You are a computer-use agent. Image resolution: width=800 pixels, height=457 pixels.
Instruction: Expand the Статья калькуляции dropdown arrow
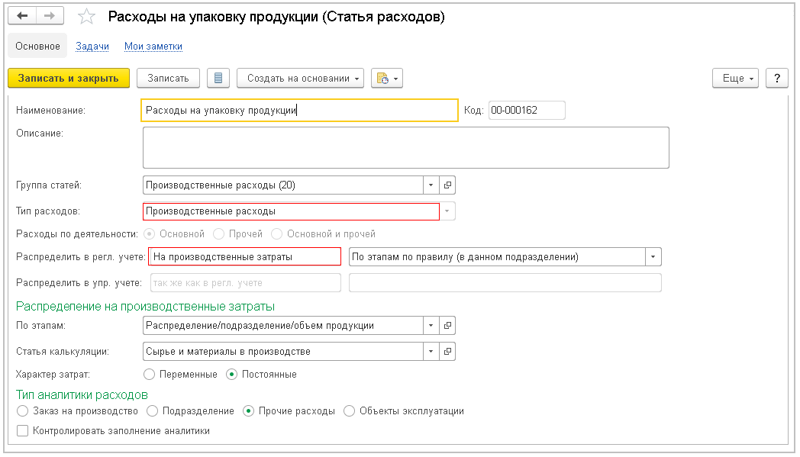(x=431, y=352)
